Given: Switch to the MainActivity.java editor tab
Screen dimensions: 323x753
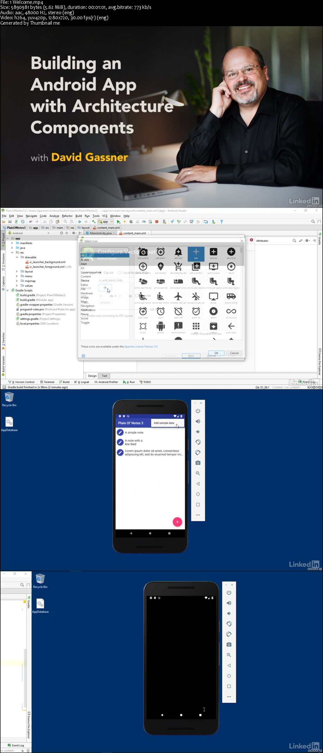Looking at the screenshot, I should point(100,233).
